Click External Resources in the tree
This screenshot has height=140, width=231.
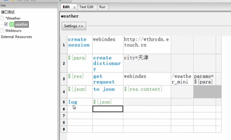click(16, 37)
